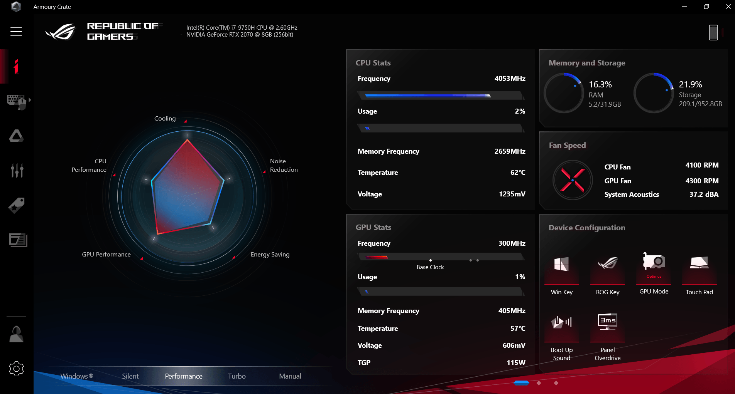Expand the Device submenu arrow
Image resolution: width=735 pixels, height=394 pixels.
(30, 100)
